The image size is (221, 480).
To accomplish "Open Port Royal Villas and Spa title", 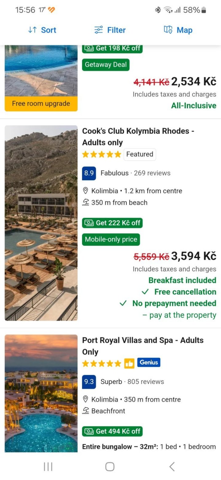I will [143, 346].
